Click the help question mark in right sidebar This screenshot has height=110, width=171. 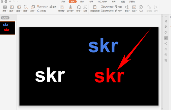pos(166,55)
